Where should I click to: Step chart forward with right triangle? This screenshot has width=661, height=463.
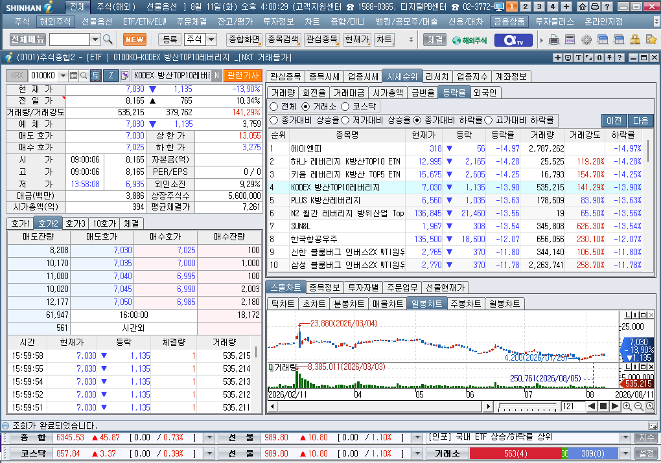tap(614, 406)
